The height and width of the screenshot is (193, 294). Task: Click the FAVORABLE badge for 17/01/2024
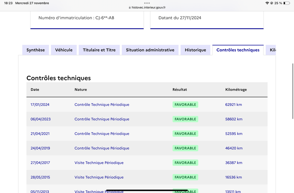coord(185,105)
